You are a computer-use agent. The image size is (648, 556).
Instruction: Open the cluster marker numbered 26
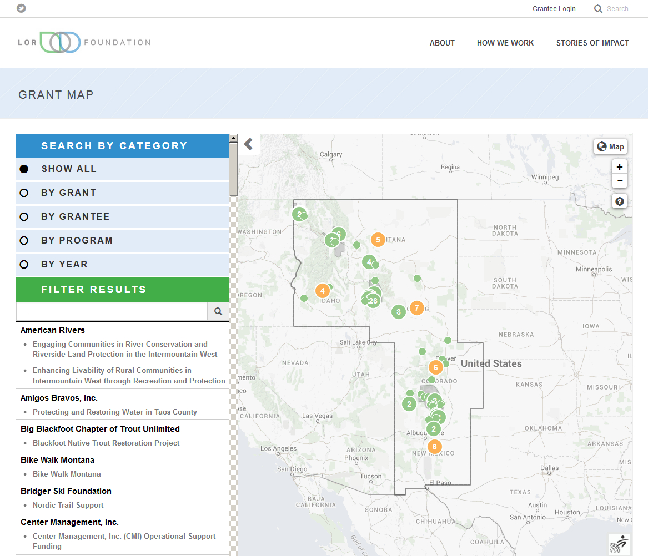[x=373, y=301]
